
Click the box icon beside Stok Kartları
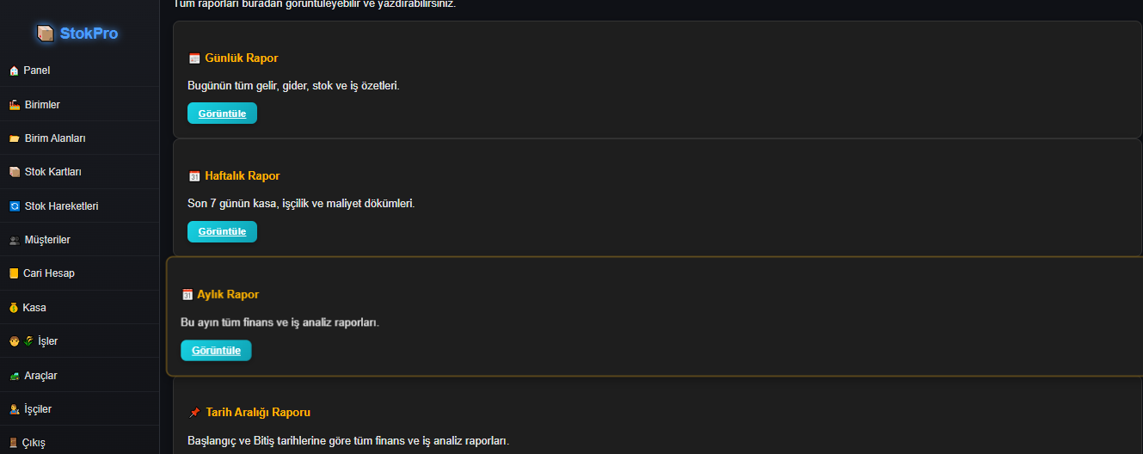[14, 172]
